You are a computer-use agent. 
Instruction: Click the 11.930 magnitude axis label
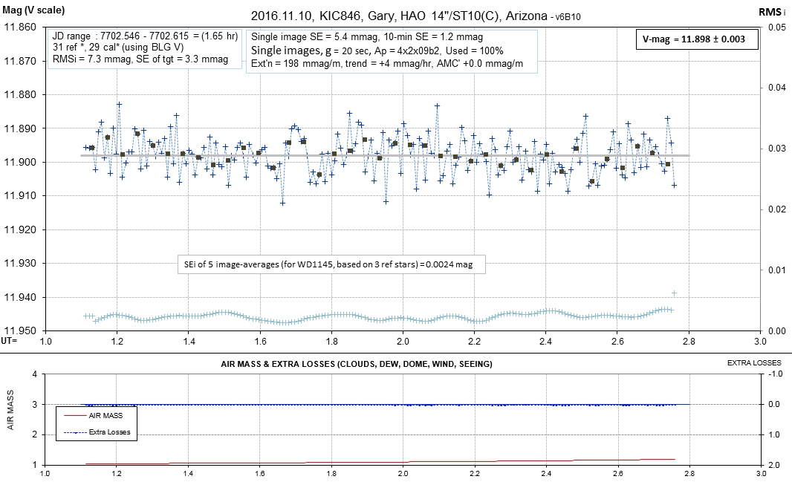coord(20,264)
